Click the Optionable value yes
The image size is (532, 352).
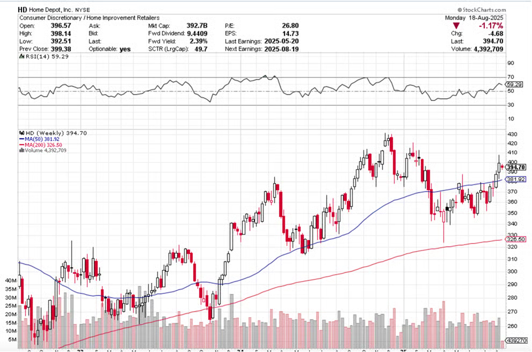click(x=125, y=49)
